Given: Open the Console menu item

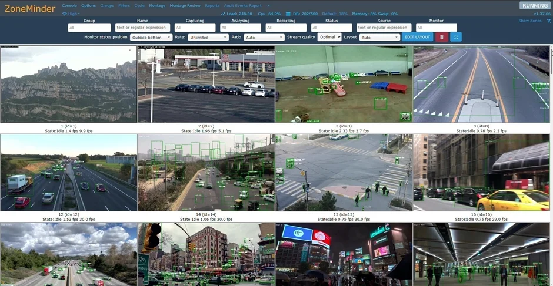Looking at the screenshot, I should (69, 5).
